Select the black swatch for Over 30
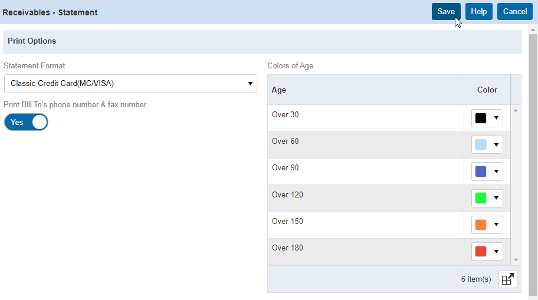 pyautogui.click(x=481, y=118)
